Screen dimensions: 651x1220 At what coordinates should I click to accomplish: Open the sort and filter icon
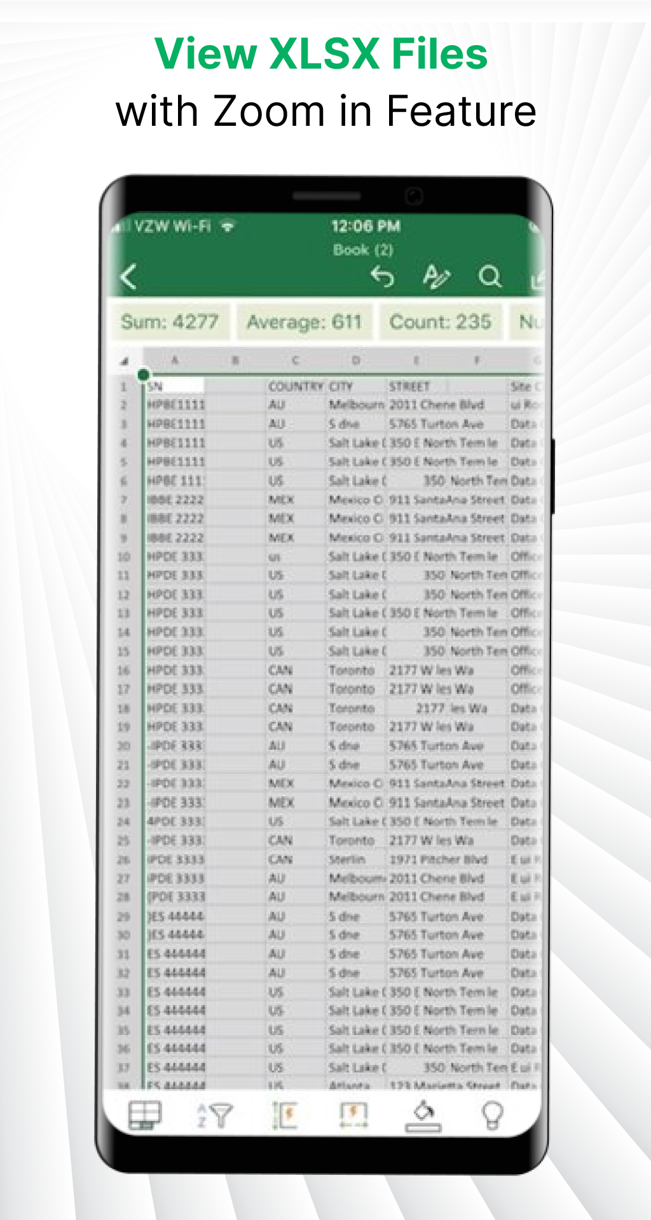click(x=215, y=1115)
